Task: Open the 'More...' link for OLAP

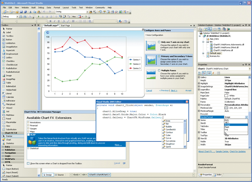Action: pyautogui.click(x=118, y=145)
